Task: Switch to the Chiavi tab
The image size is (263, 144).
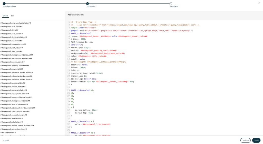Action: tap(5, 16)
